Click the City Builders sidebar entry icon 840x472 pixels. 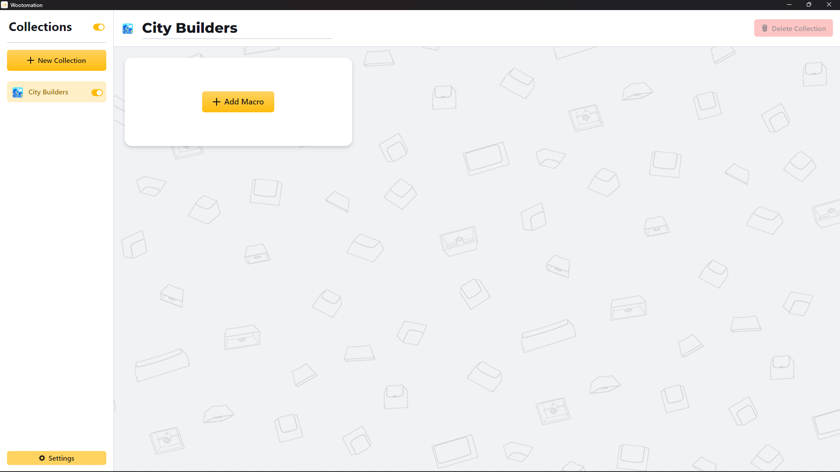(18, 92)
